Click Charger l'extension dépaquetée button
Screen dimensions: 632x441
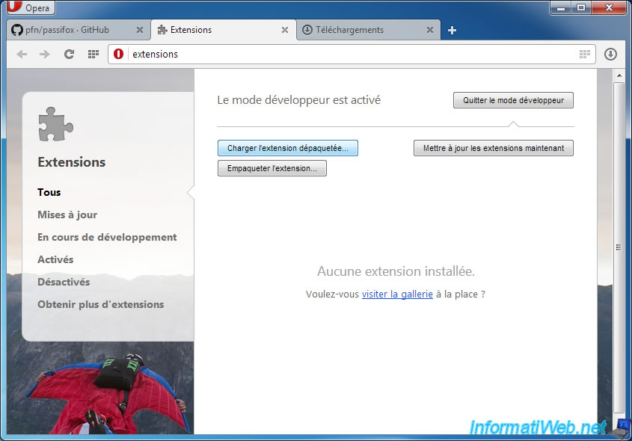[288, 148]
